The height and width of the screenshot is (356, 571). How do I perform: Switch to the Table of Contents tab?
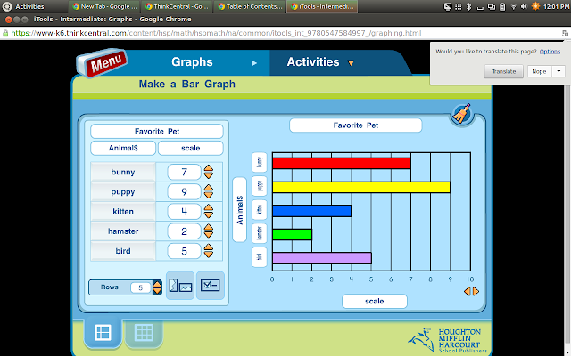250,6
